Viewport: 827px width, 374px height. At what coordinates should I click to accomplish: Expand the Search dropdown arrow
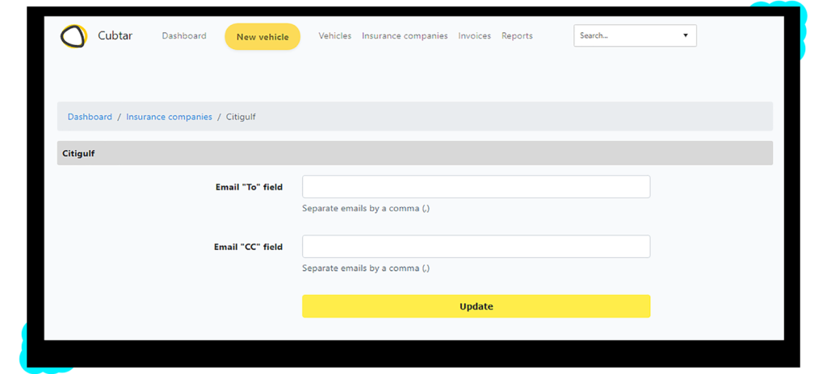[686, 35]
